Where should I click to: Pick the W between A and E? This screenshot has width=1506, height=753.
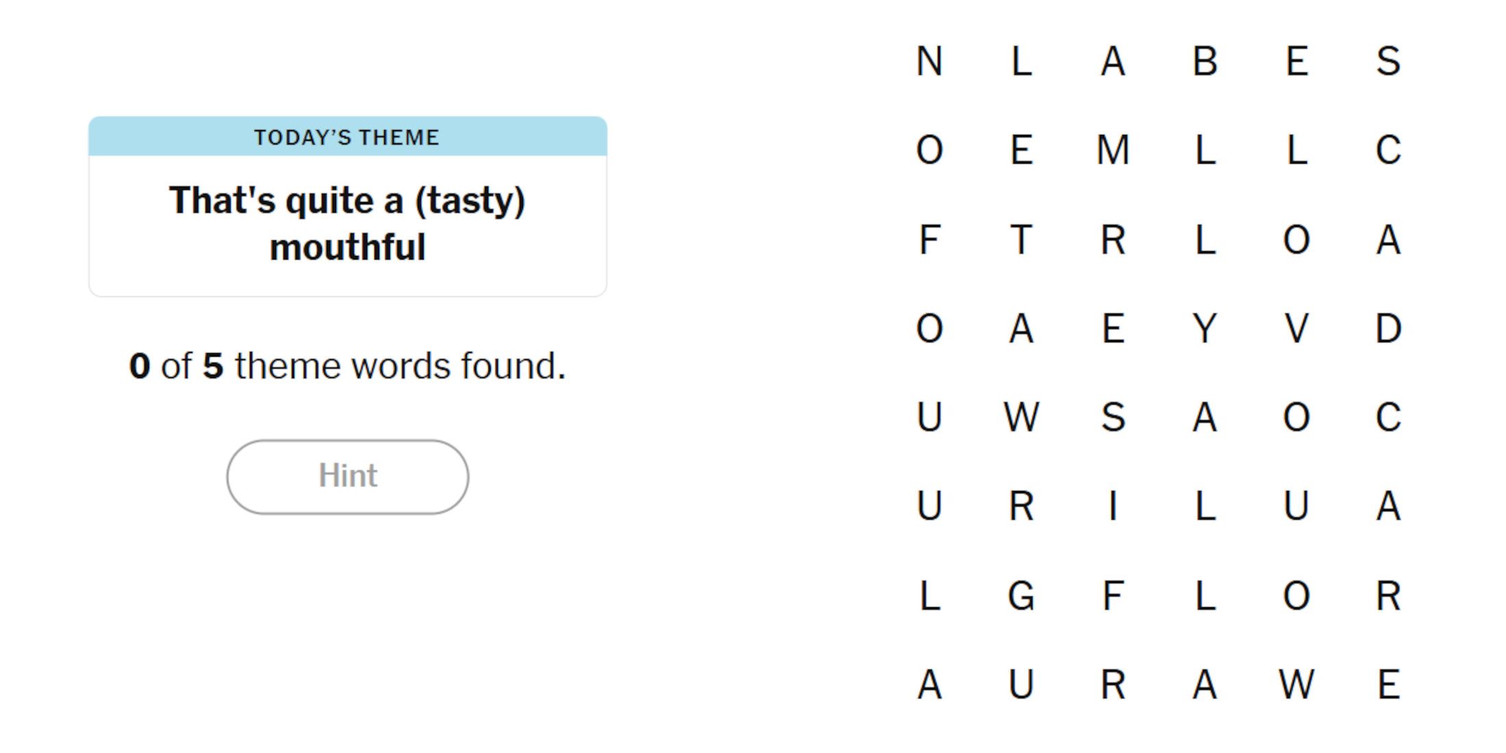pyautogui.click(x=1297, y=685)
